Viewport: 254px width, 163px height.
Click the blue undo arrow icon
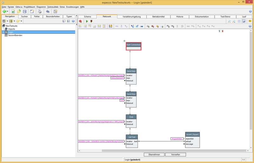[47, 11]
